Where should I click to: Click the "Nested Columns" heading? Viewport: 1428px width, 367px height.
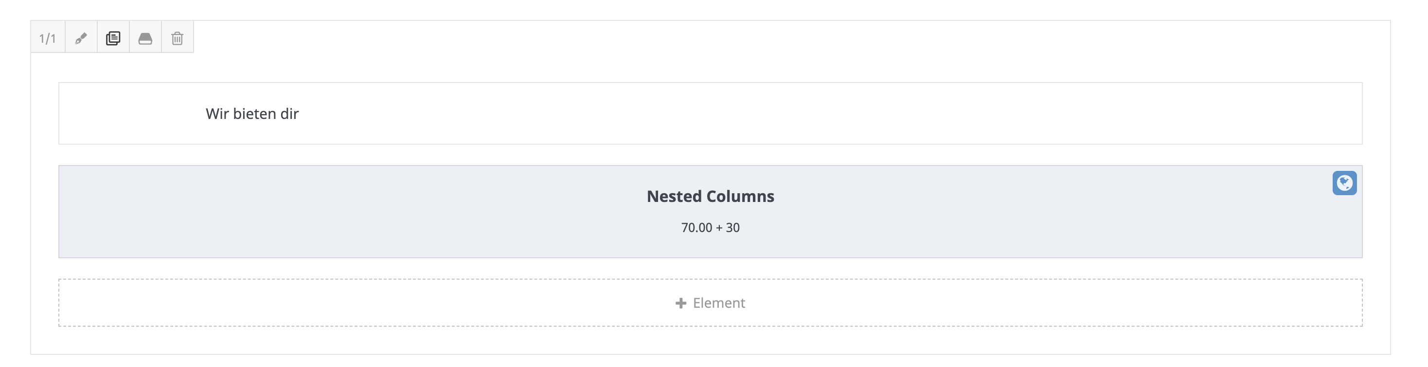(710, 197)
